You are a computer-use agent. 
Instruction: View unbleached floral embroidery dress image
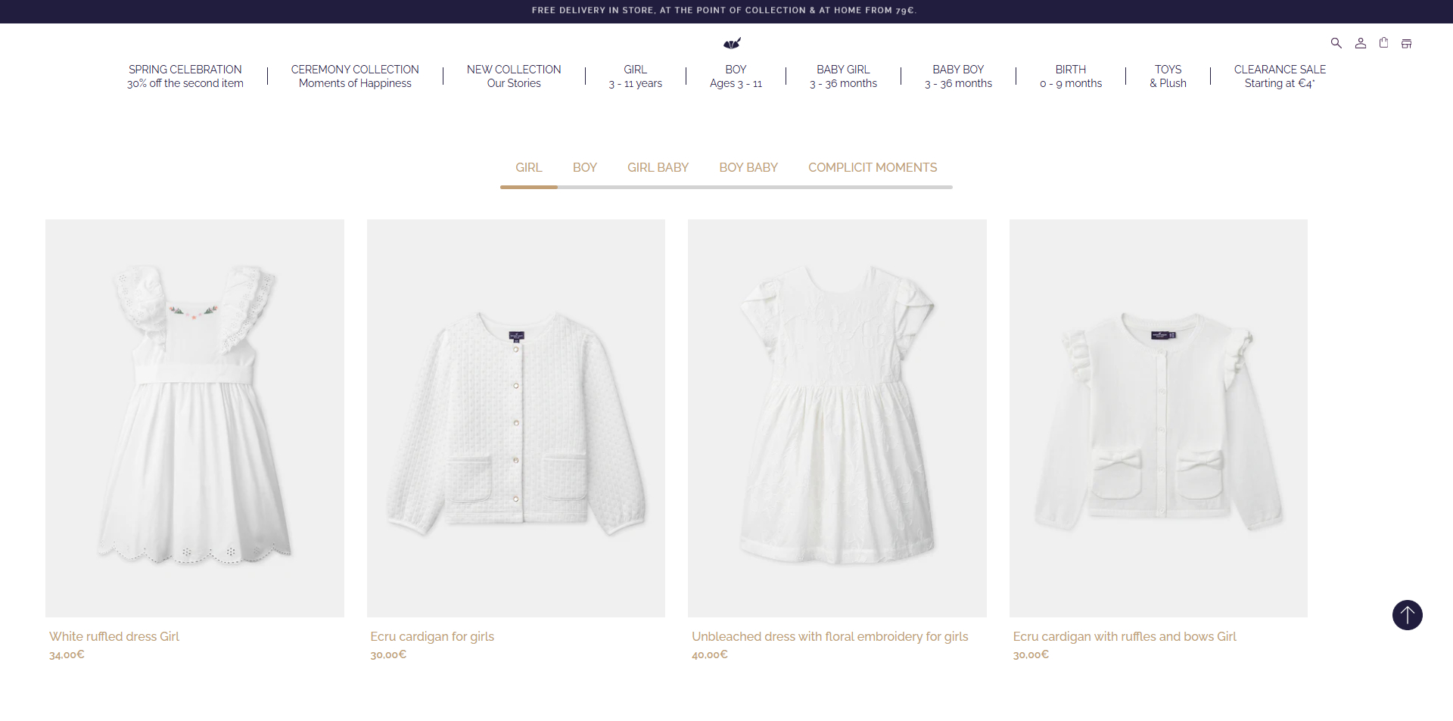point(837,418)
